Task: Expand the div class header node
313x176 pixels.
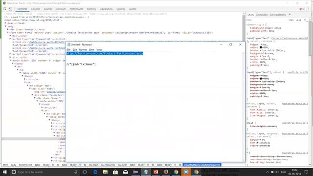Action: click(8, 29)
